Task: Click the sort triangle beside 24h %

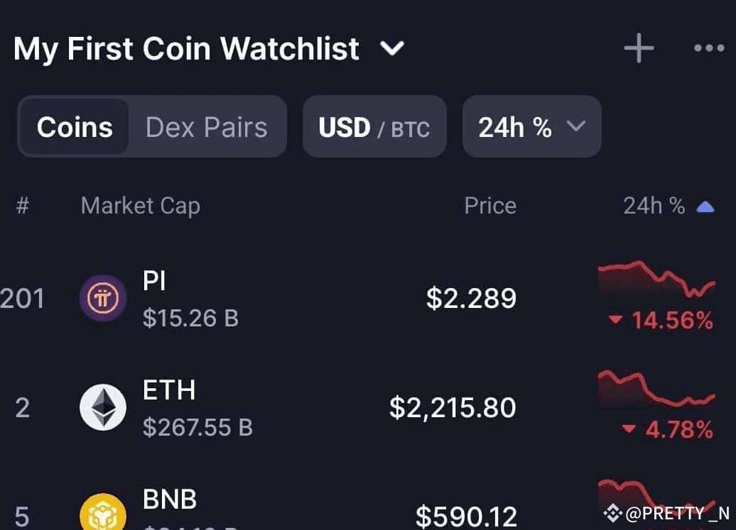Action: click(703, 205)
